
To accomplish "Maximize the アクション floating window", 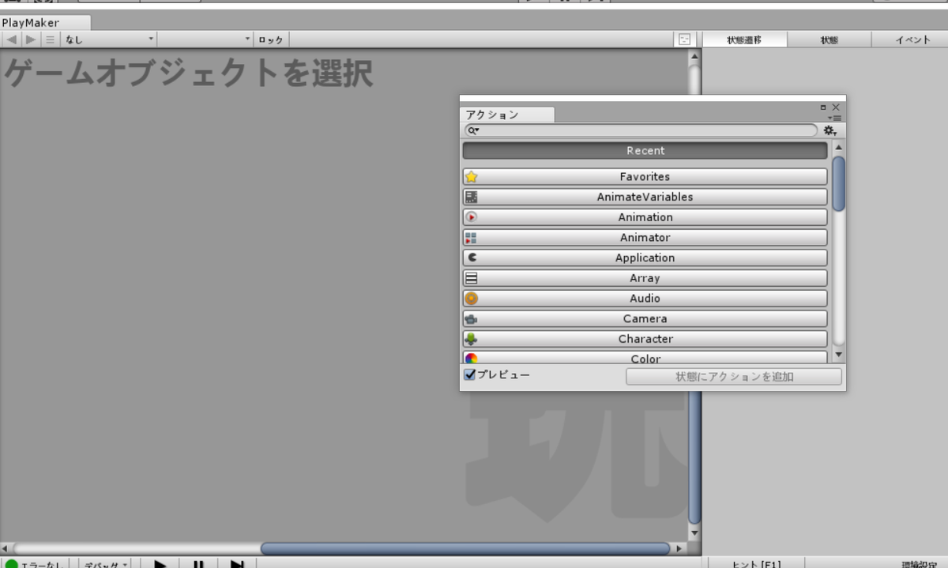I will [x=822, y=107].
